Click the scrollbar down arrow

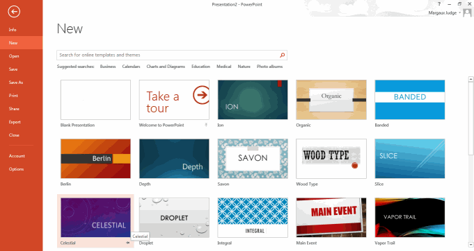tap(471, 245)
